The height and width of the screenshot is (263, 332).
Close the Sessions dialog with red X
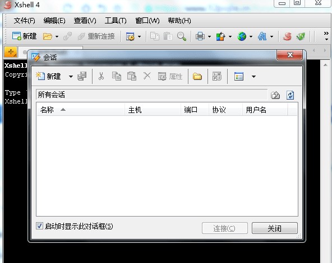point(289,55)
